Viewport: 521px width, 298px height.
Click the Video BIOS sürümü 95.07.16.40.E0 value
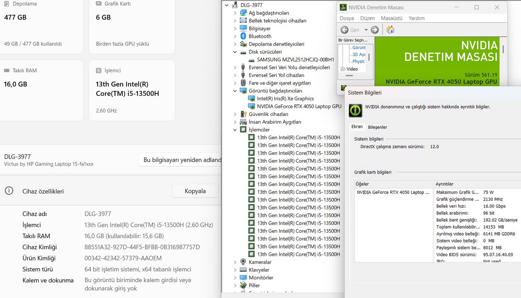point(498,255)
